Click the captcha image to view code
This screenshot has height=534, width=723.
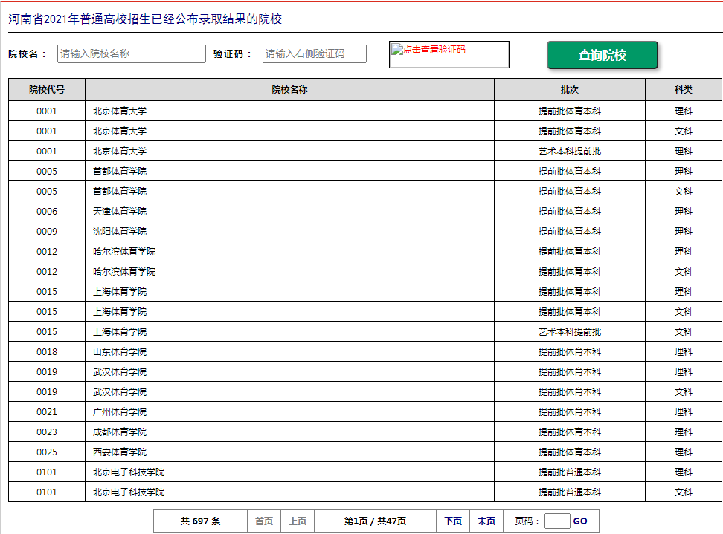coord(449,54)
